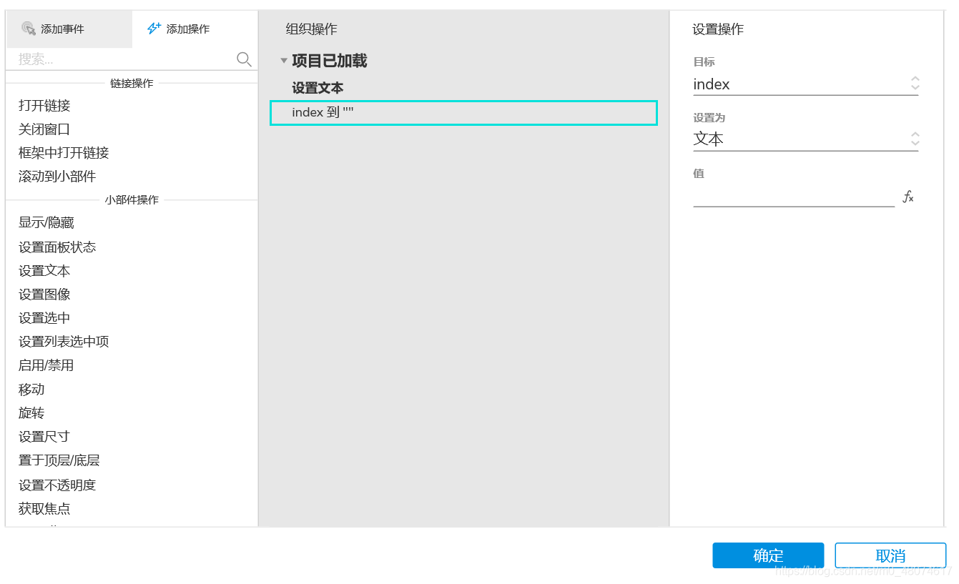This screenshot has width=959, height=584.
Task: Choose the 获取焦点 action
Action: (x=44, y=509)
